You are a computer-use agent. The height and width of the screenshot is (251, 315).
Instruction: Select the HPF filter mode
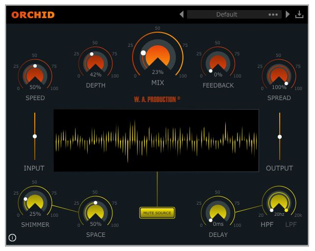coord(267,224)
